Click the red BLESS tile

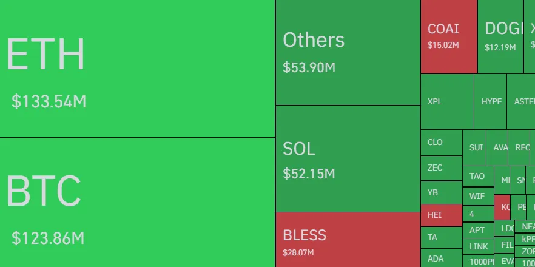(348, 240)
